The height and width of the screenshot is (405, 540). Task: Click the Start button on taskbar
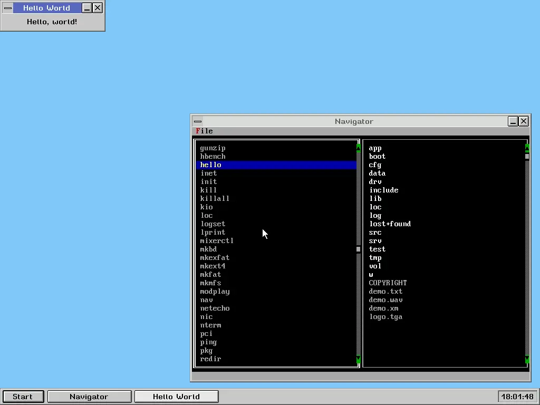23,397
